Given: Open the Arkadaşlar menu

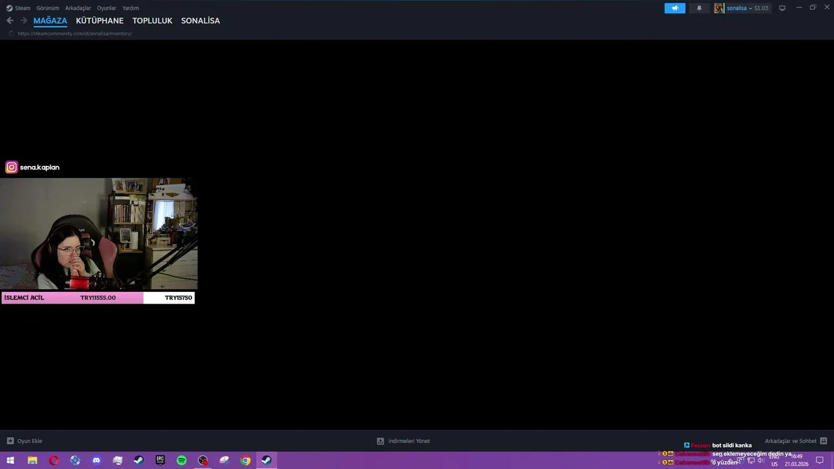Looking at the screenshot, I should click(x=78, y=8).
